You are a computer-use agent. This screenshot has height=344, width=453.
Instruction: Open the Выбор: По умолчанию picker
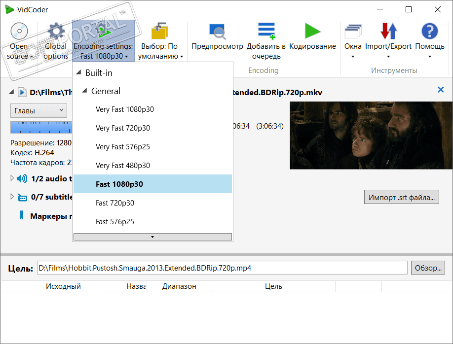point(160,41)
